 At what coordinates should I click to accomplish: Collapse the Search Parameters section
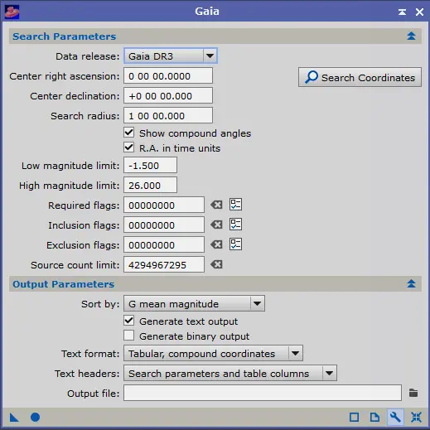point(411,36)
